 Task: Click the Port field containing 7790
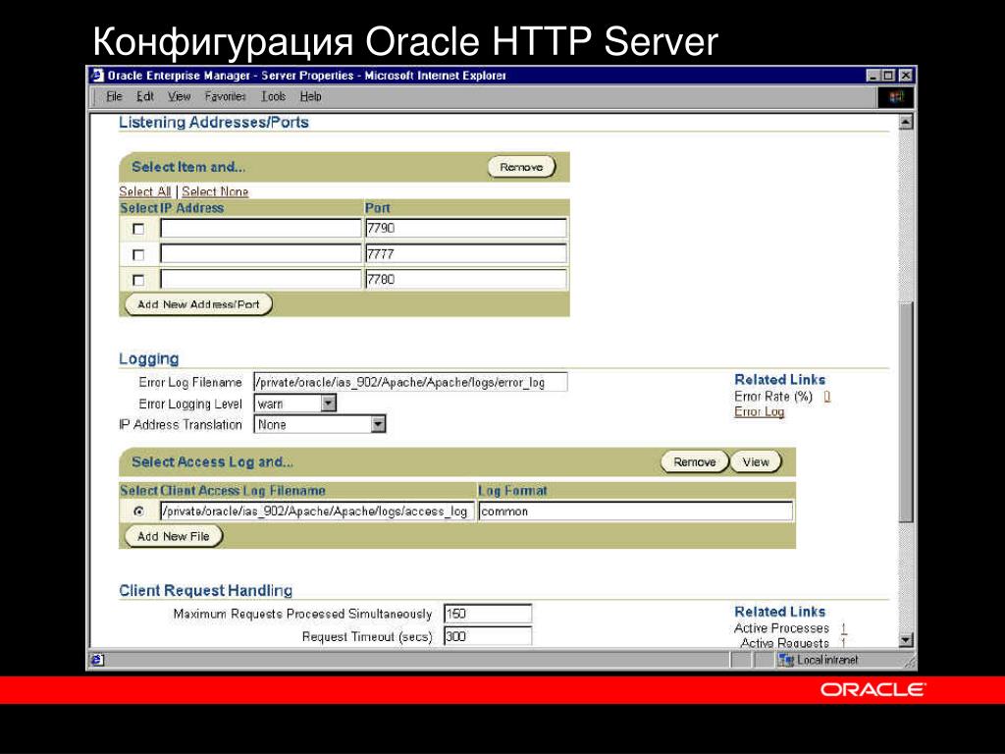tap(466, 228)
